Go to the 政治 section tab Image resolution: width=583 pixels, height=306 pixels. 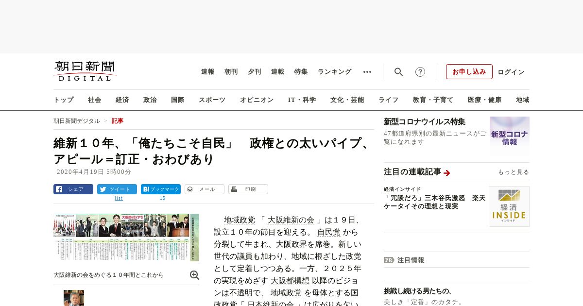point(150,100)
